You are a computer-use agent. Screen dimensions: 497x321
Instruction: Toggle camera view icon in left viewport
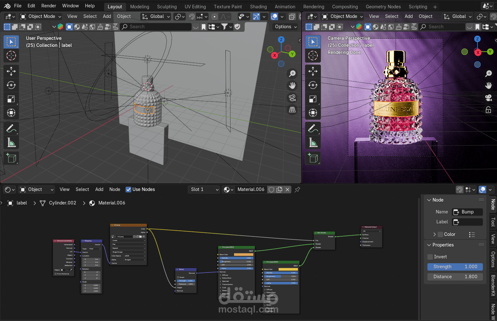pyautogui.click(x=292, y=98)
